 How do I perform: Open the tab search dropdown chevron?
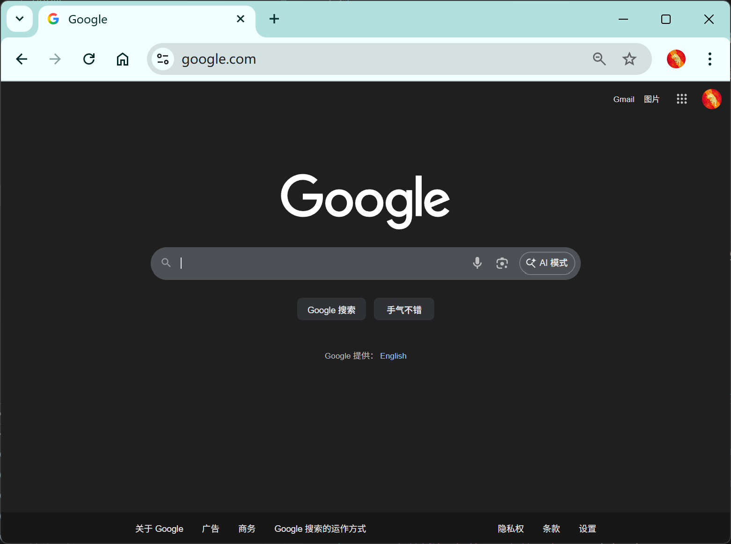[x=19, y=19]
